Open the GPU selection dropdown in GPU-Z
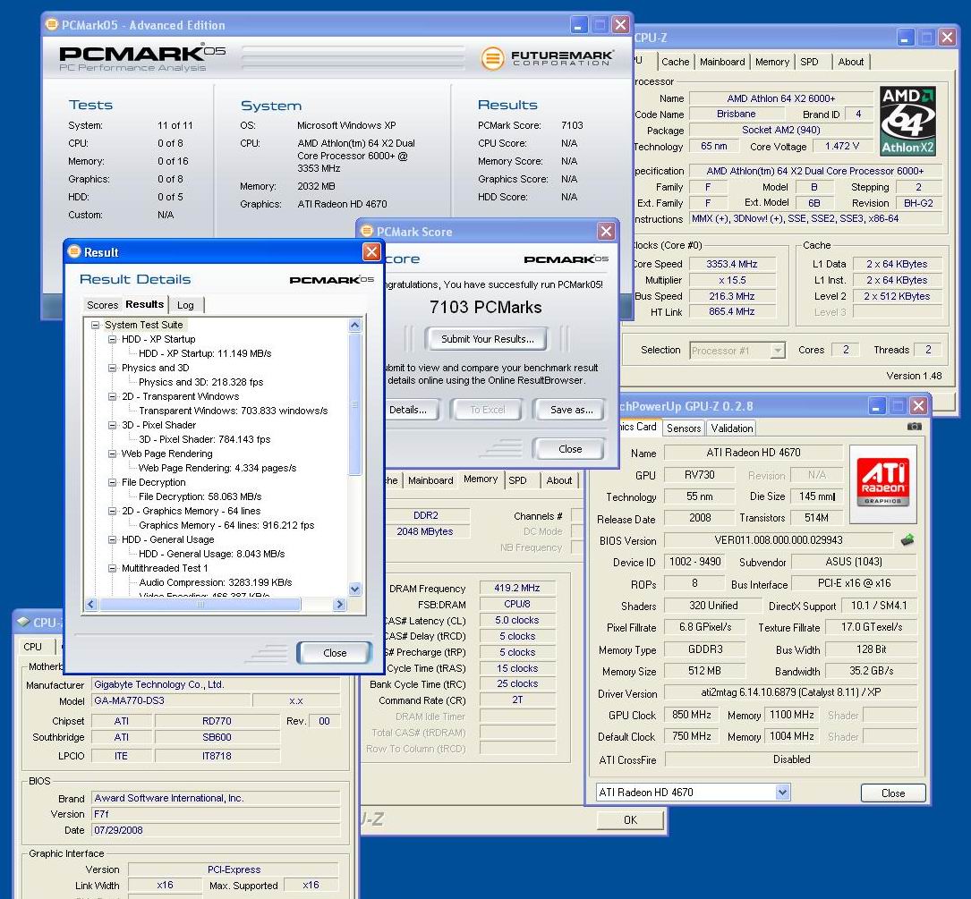The width and height of the screenshot is (971, 899). pos(783,792)
